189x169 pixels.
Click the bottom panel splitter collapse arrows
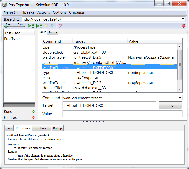coord(95,121)
